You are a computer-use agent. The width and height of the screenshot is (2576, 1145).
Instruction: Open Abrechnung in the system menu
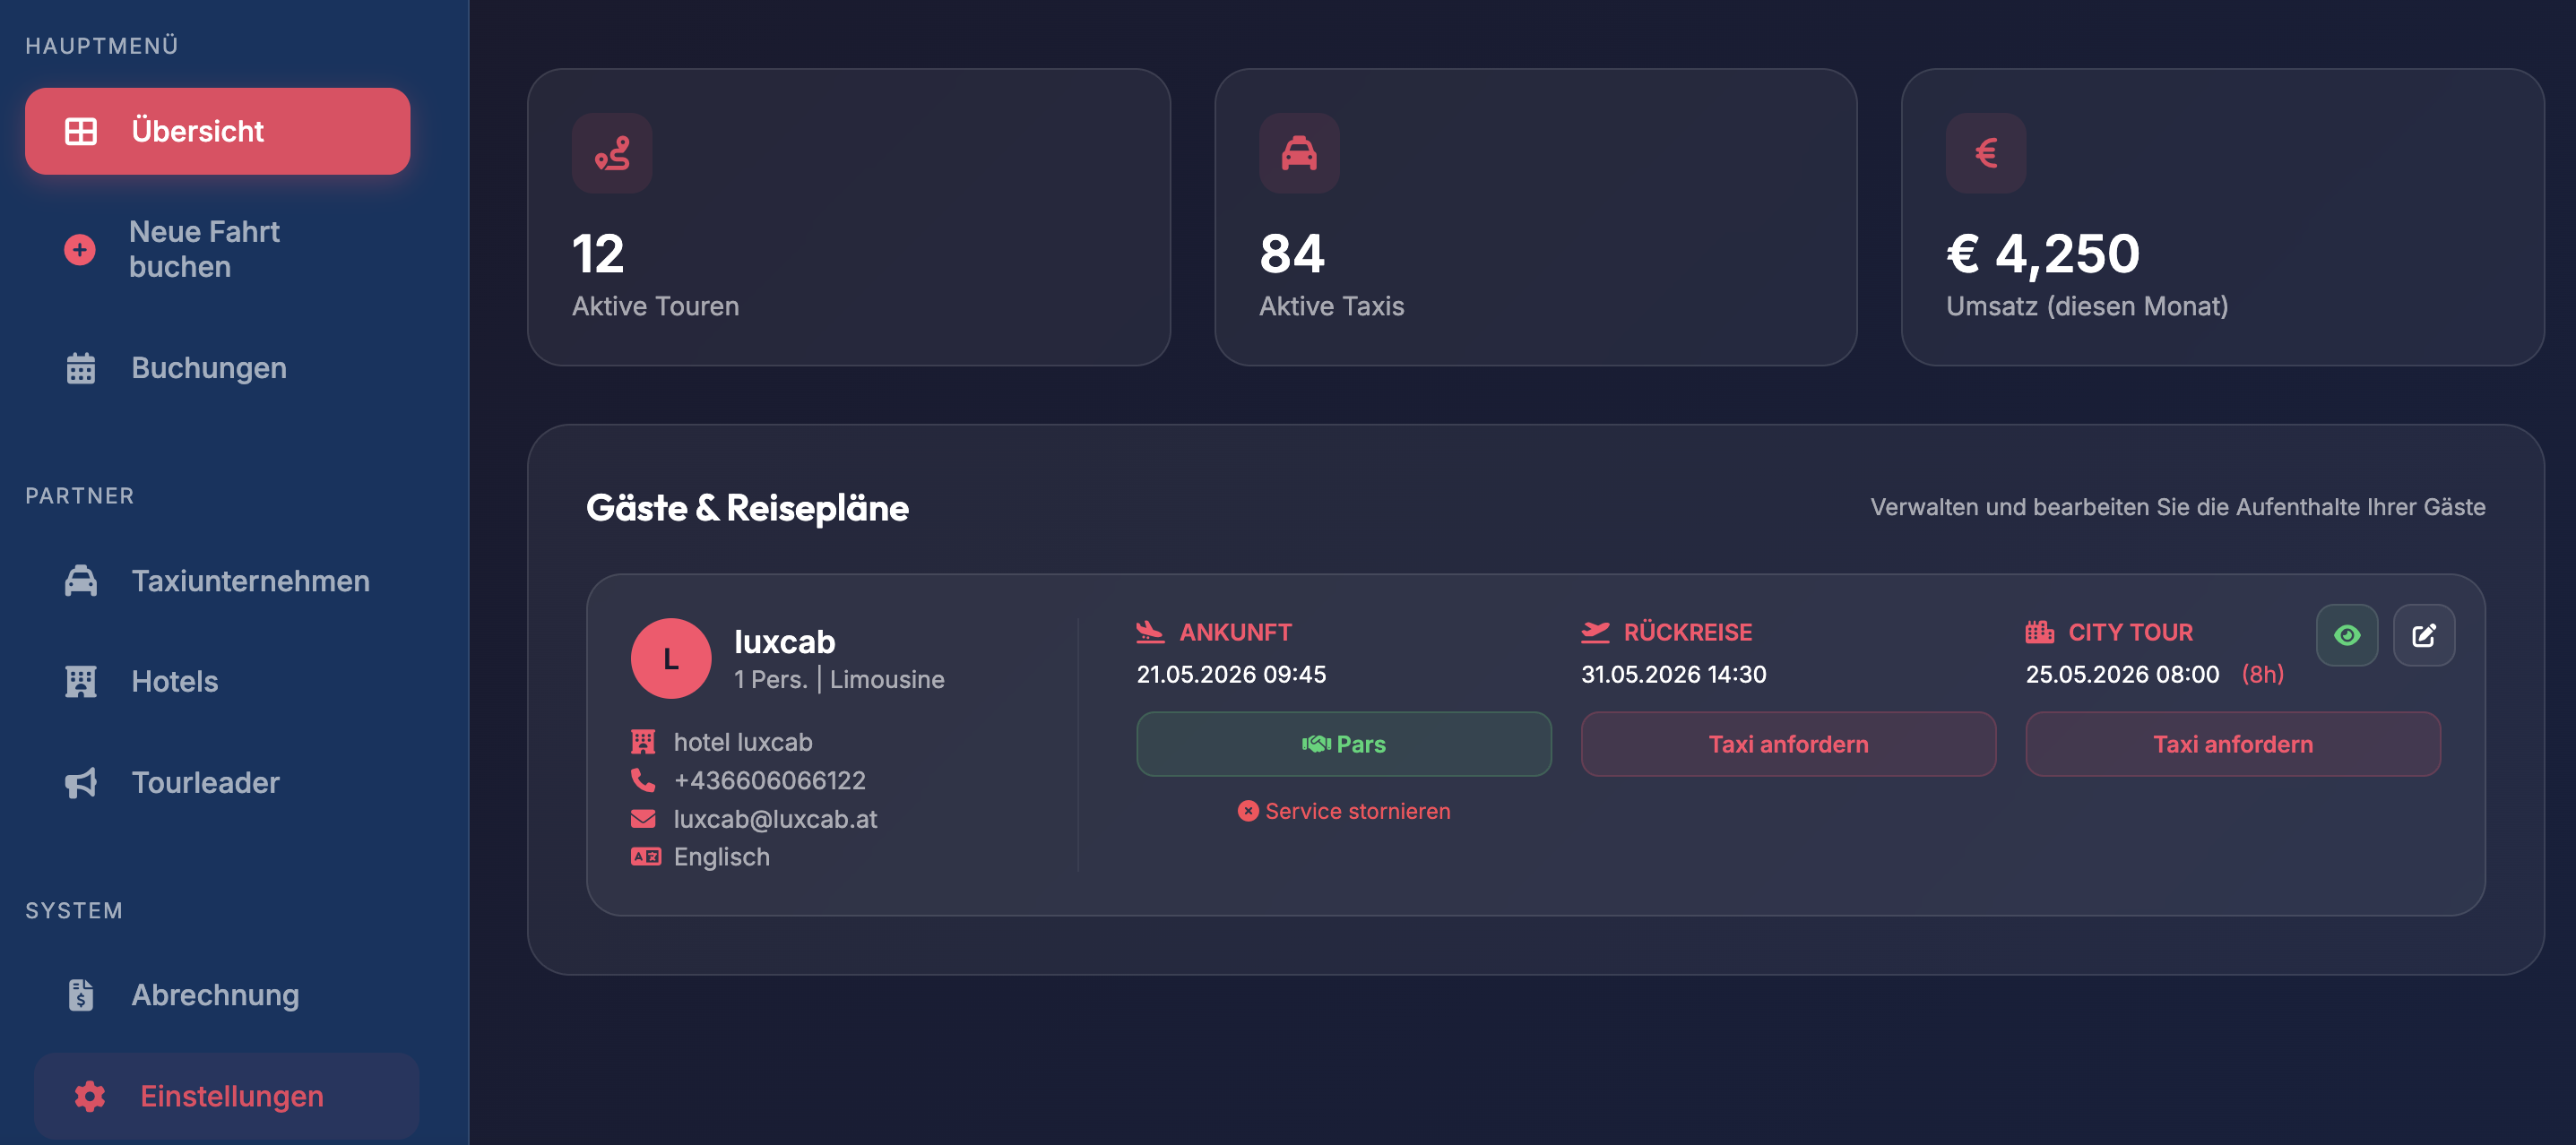[x=217, y=995]
